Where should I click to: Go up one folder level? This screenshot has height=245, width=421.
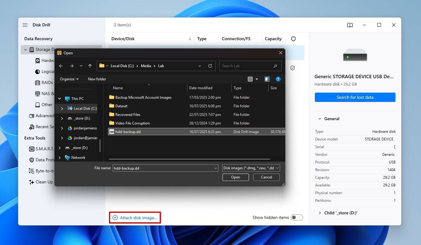(x=90, y=66)
